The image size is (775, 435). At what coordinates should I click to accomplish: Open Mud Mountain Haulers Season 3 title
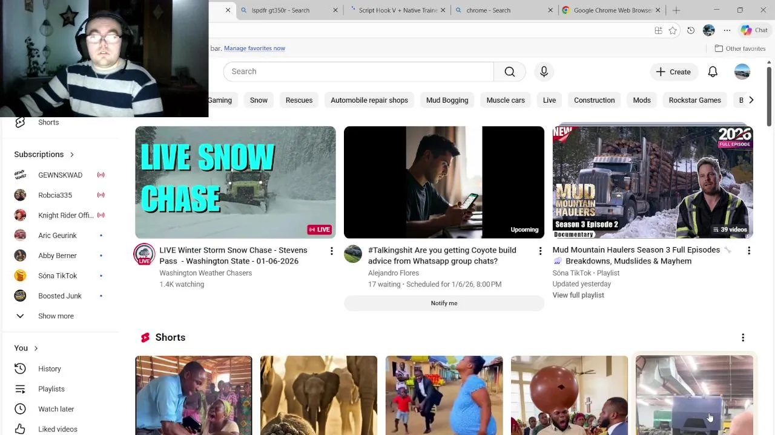[641, 255]
